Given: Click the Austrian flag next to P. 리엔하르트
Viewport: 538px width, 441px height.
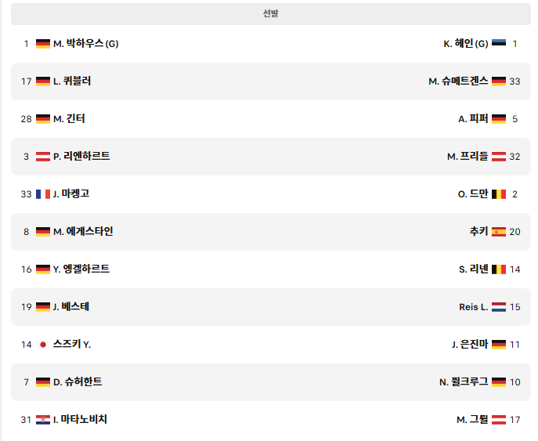Looking at the screenshot, I should pos(43,157).
